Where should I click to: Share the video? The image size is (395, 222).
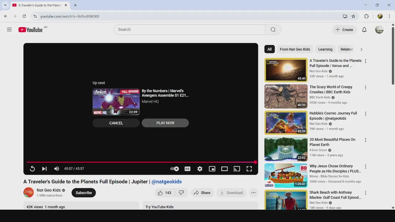click(202, 193)
